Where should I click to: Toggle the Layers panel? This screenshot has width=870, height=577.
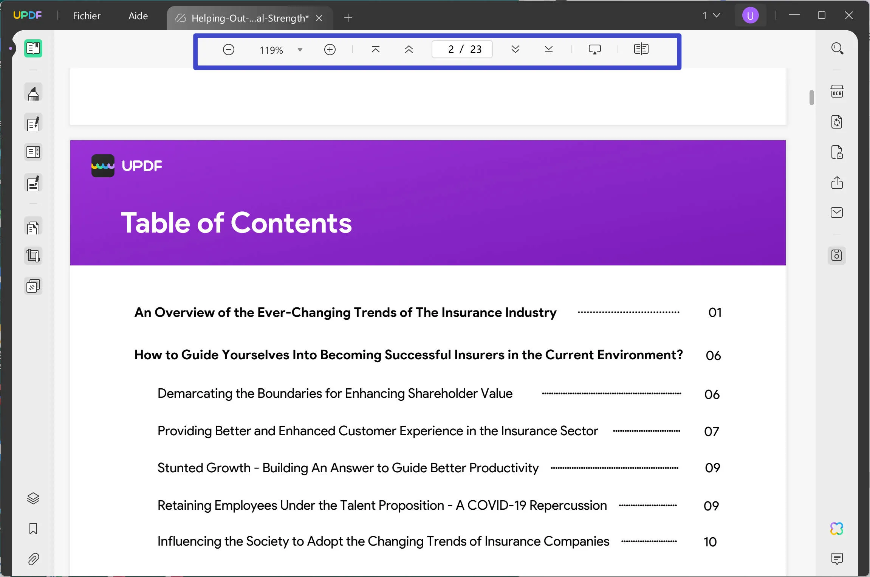pos(33,498)
